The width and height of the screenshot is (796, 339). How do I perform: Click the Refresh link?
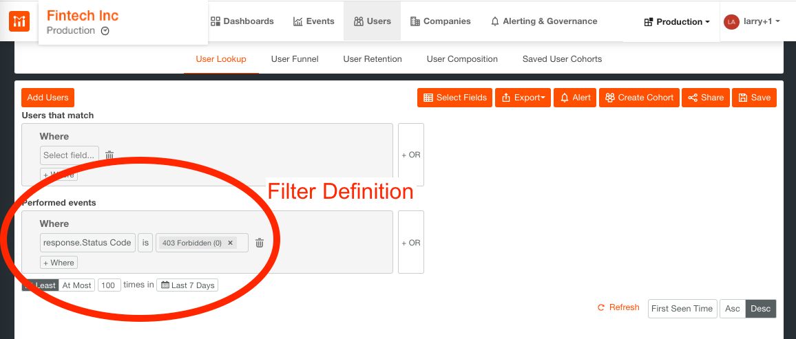click(619, 307)
